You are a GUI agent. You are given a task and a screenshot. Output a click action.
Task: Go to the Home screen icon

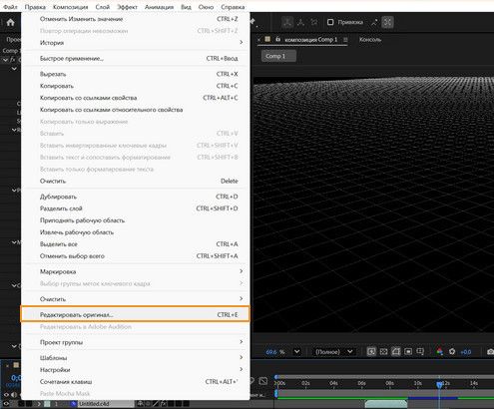(x=10, y=22)
